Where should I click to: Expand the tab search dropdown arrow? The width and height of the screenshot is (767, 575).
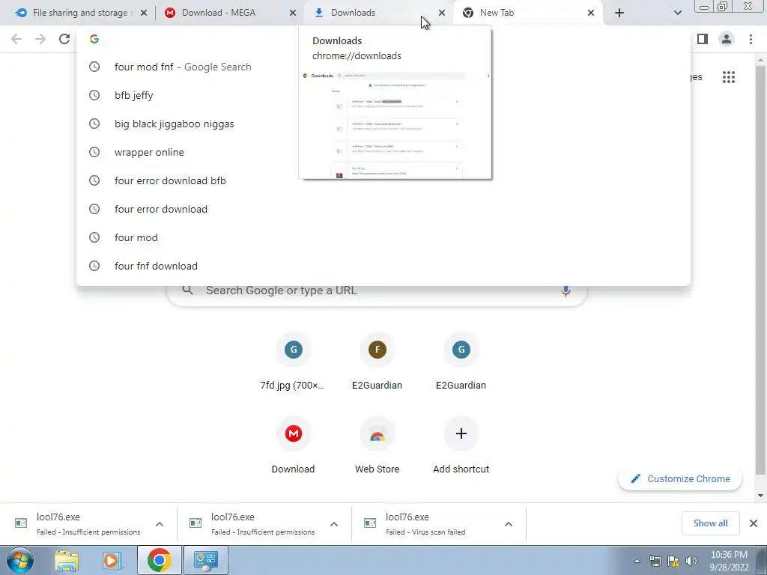point(677,13)
